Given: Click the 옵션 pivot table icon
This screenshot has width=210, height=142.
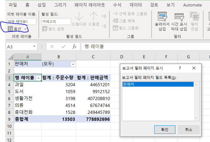Looking at the screenshot, I should (10, 29).
